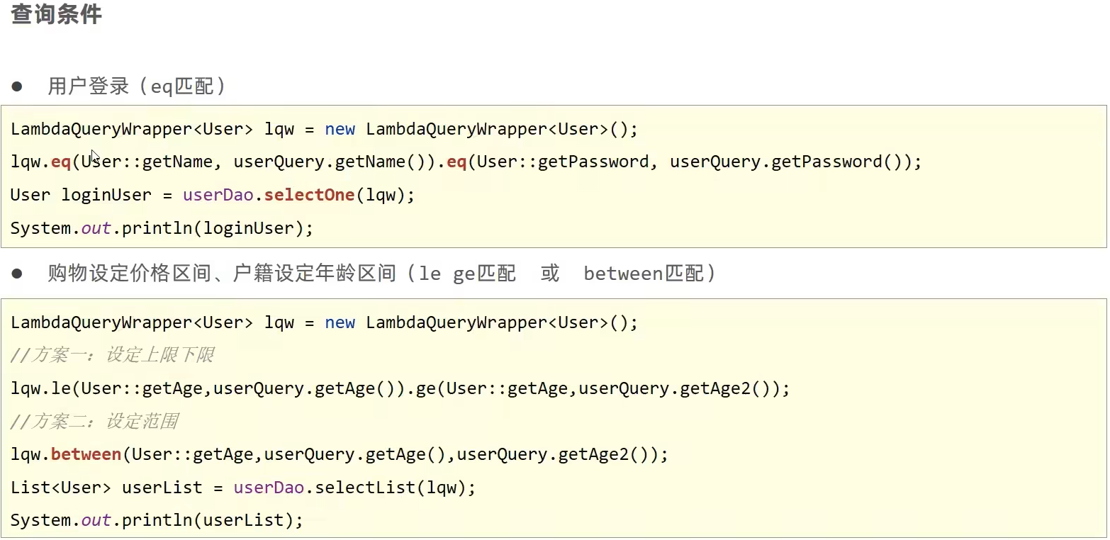The width and height of the screenshot is (1110, 540).
Task: Click the blue new keyword in first code block
Action: coord(340,128)
